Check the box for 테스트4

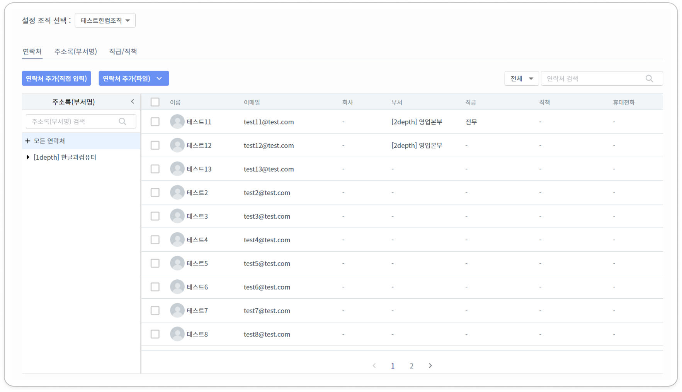point(155,240)
